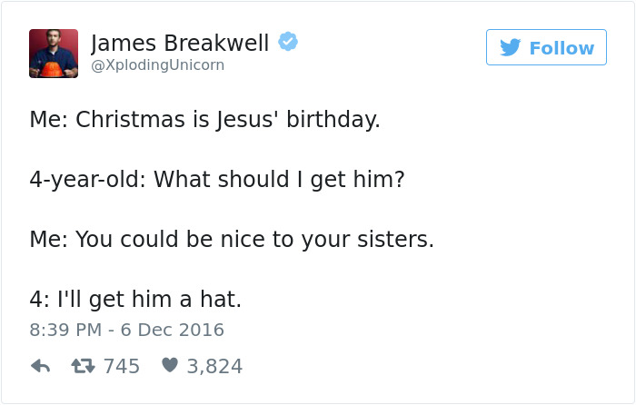This screenshot has width=636, height=405.
Task: Click the Twitter bird icon in Follow
Action: tap(511, 47)
